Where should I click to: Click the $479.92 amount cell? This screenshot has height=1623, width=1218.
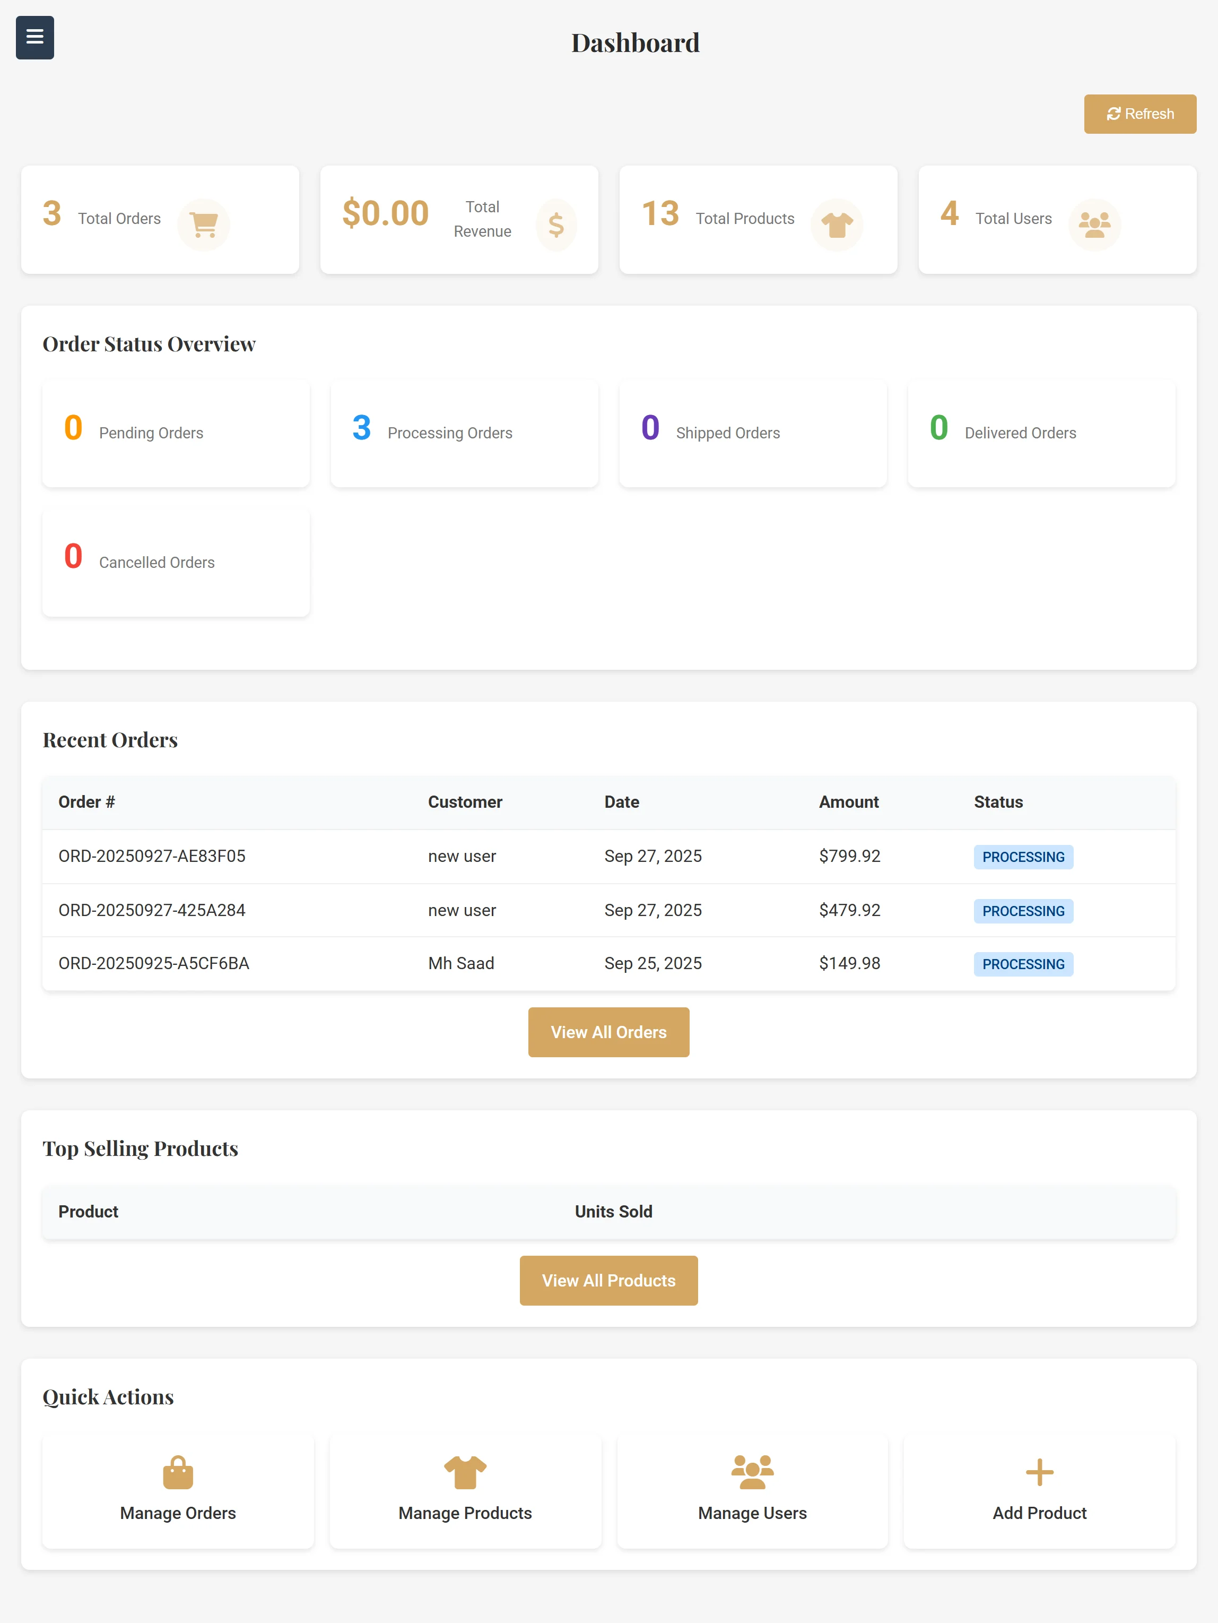[850, 911]
